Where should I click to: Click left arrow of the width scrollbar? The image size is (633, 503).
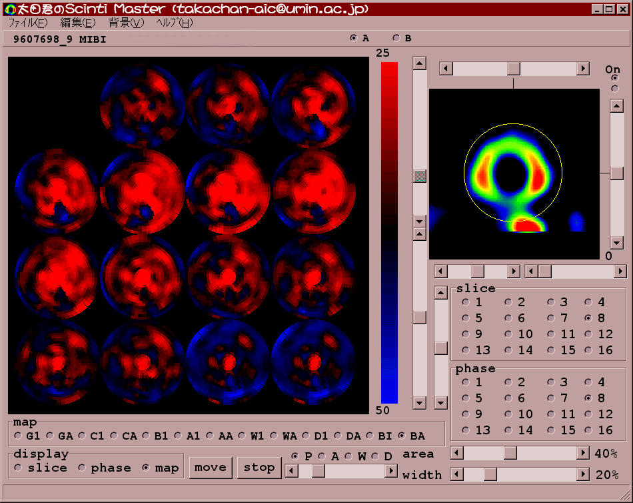(x=457, y=474)
